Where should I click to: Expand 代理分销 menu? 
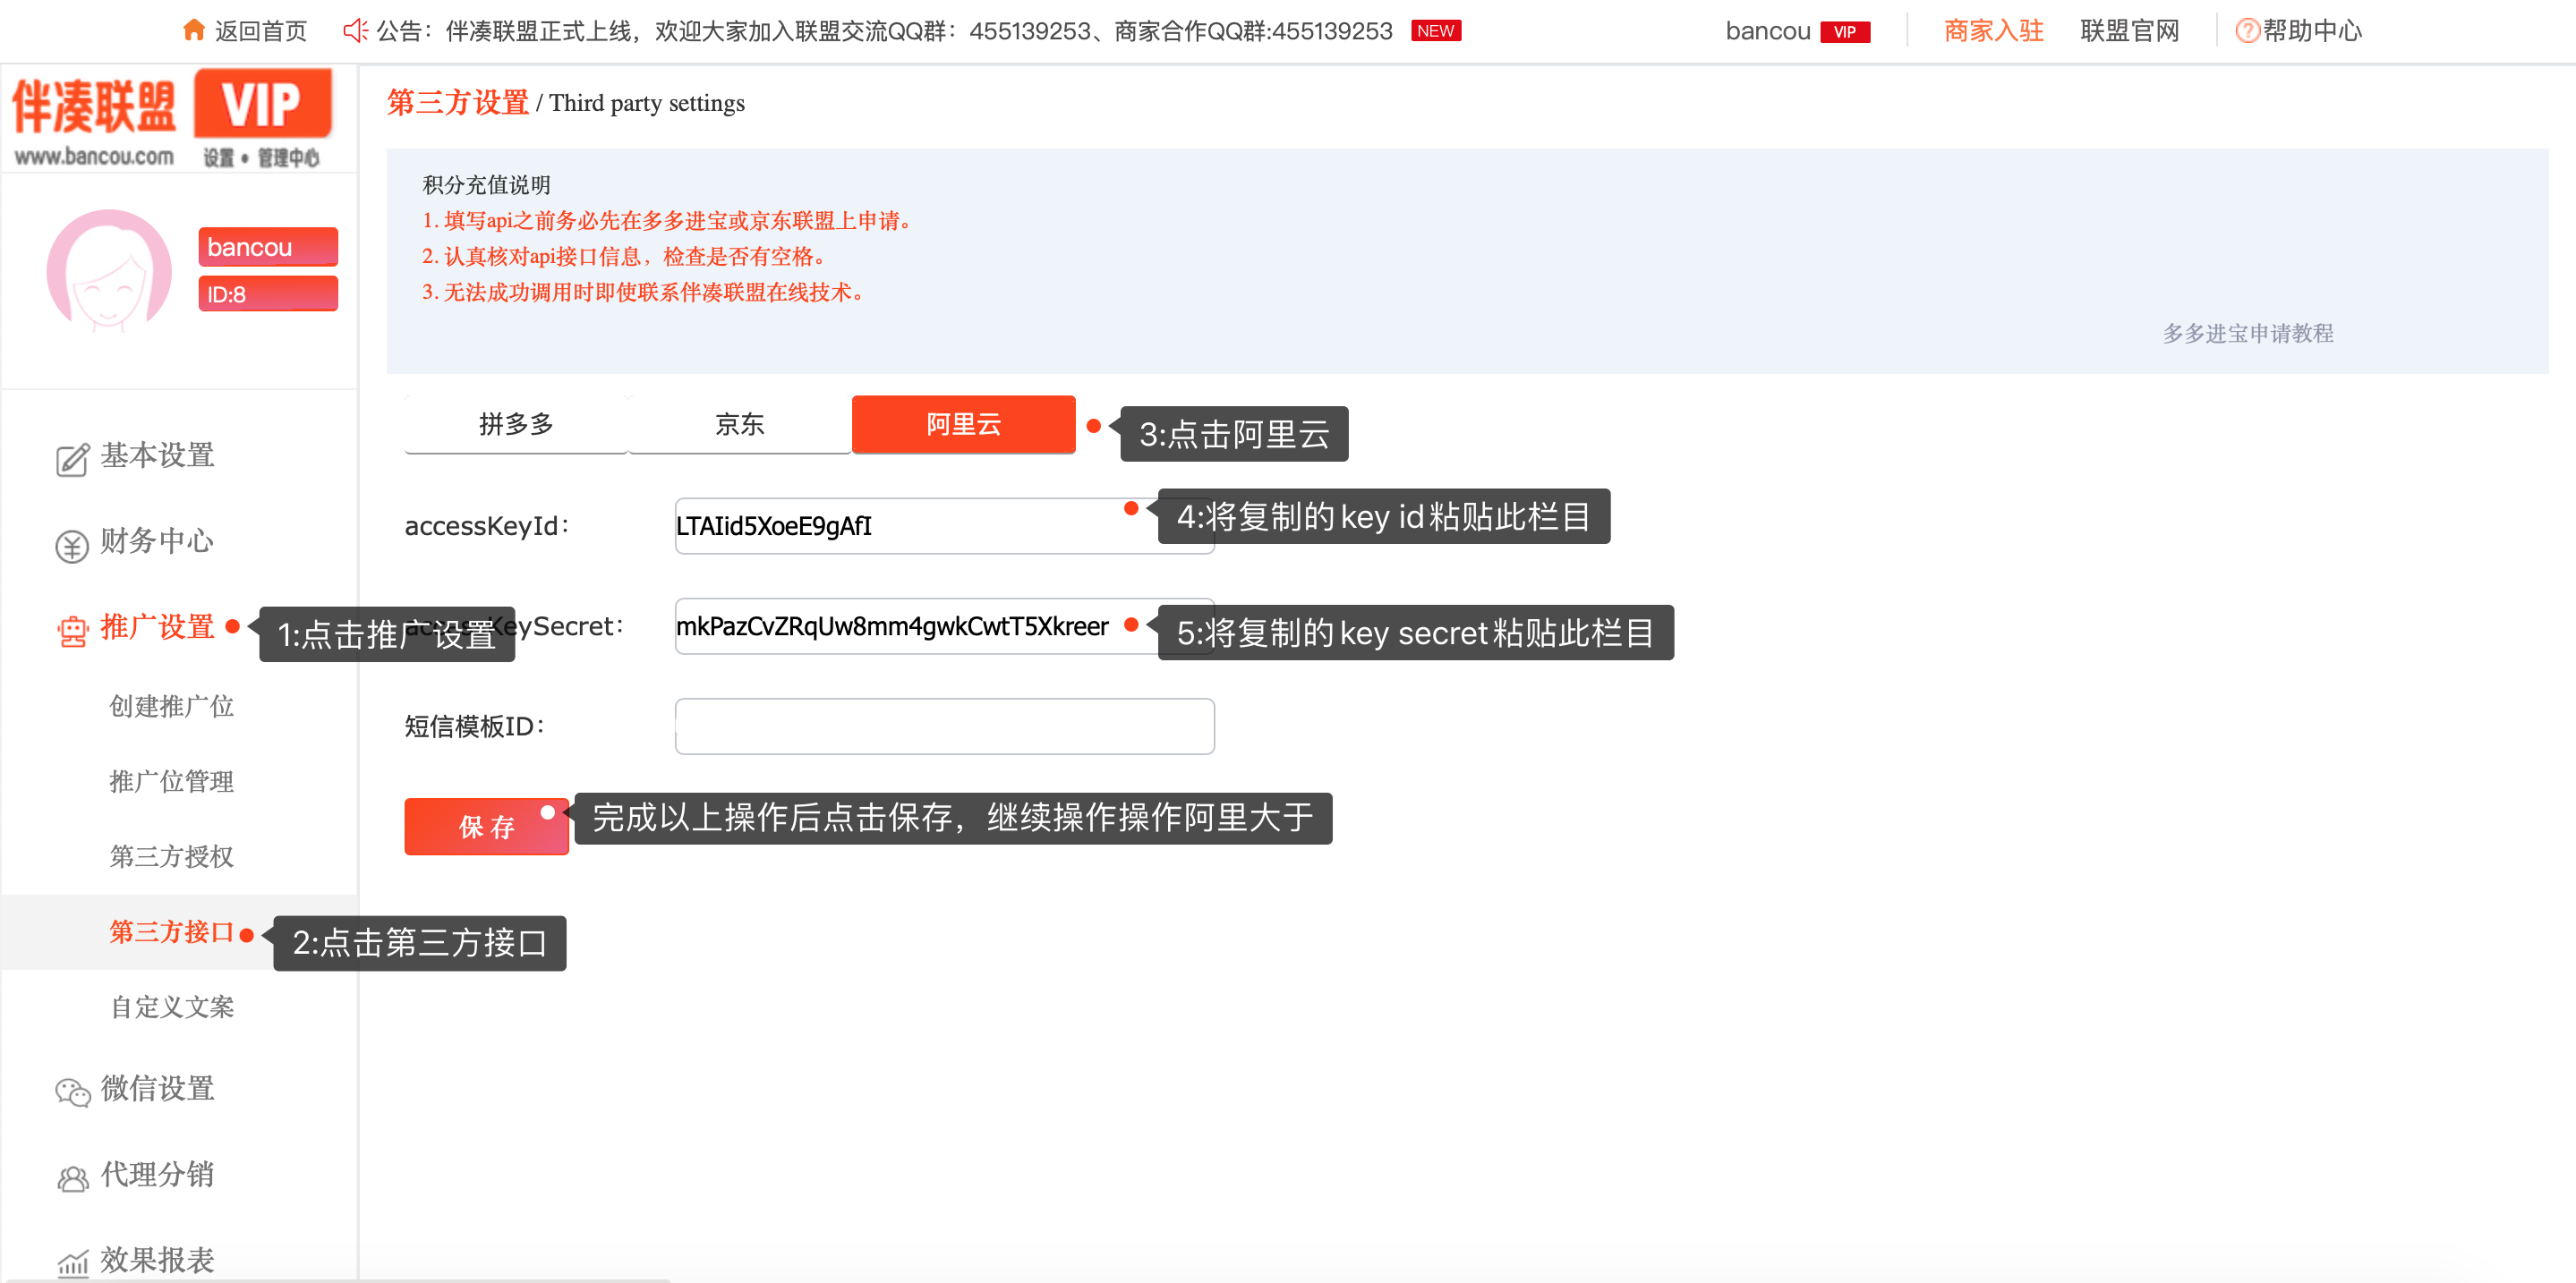click(x=157, y=1174)
